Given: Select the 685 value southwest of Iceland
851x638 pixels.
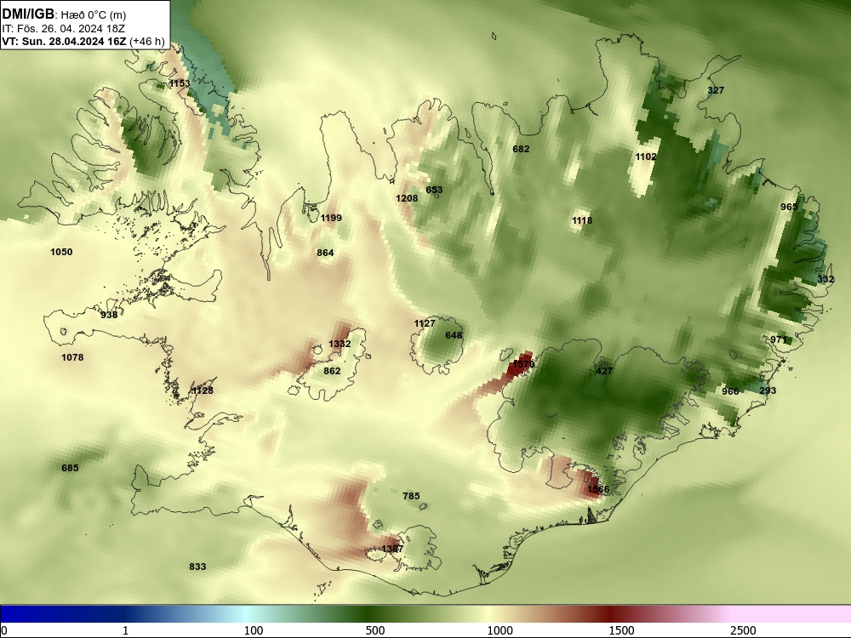Looking at the screenshot, I should pos(70,468).
